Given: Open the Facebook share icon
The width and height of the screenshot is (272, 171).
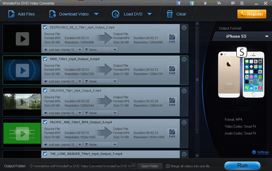Looking at the screenshot, I should [x=178, y=3].
